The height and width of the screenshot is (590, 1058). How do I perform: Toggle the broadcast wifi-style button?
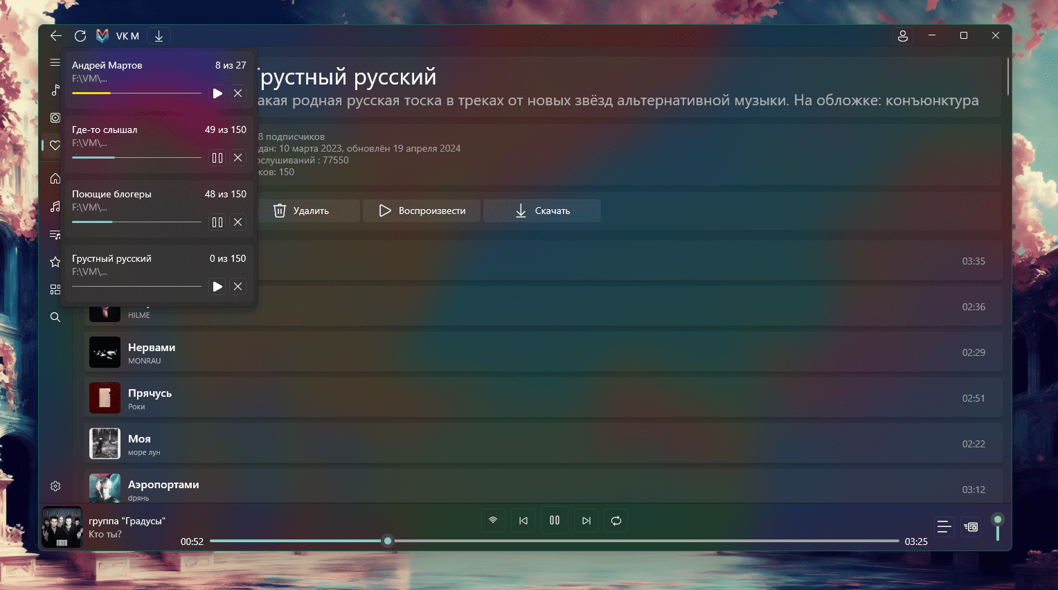pos(493,520)
